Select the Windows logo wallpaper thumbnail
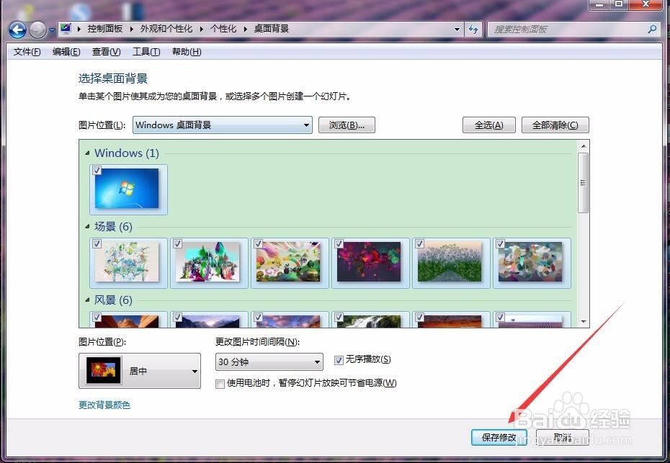Viewport: 670px width, 463px height. [127, 189]
